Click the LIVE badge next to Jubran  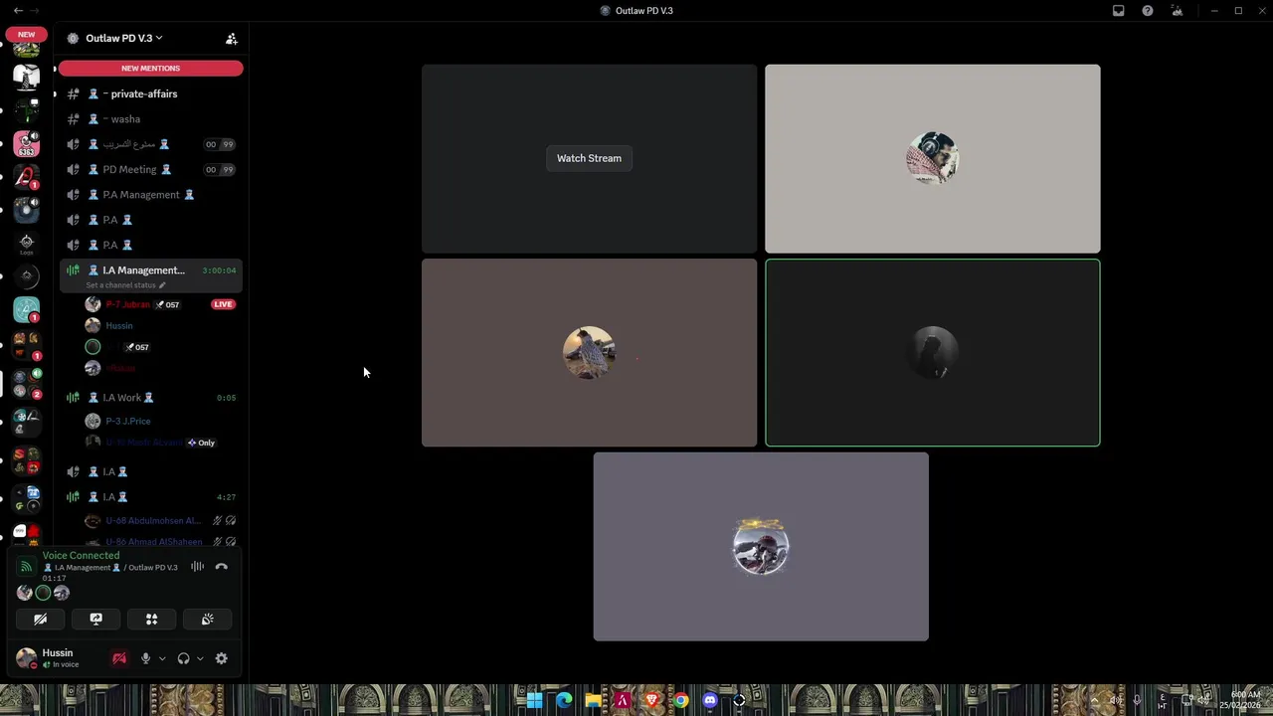tap(223, 304)
